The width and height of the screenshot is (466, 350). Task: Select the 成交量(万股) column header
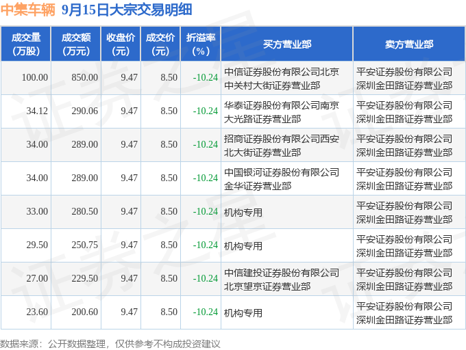pyautogui.click(x=26, y=44)
